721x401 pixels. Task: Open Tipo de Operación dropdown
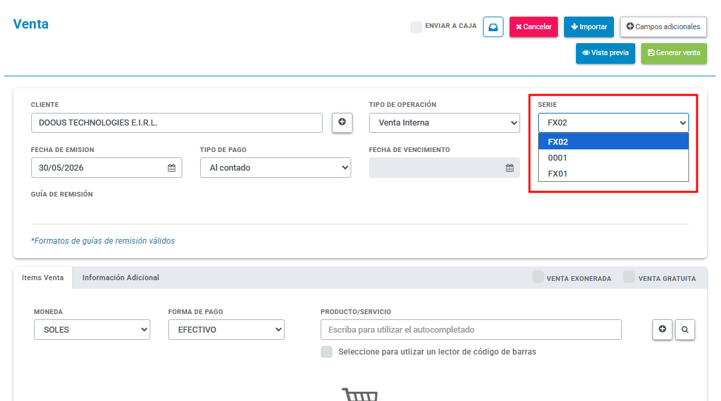coord(444,123)
